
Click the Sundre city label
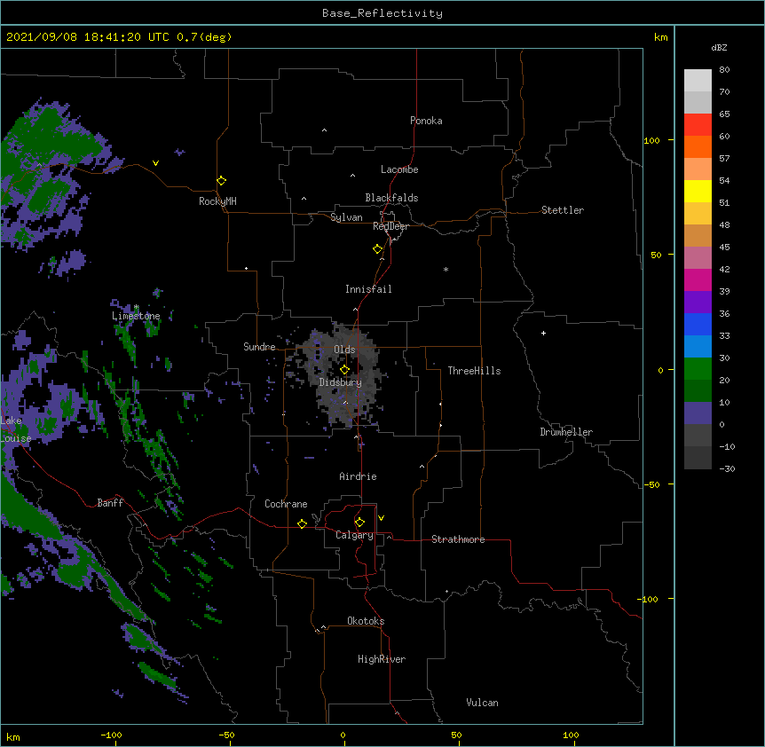[x=259, y=347]
